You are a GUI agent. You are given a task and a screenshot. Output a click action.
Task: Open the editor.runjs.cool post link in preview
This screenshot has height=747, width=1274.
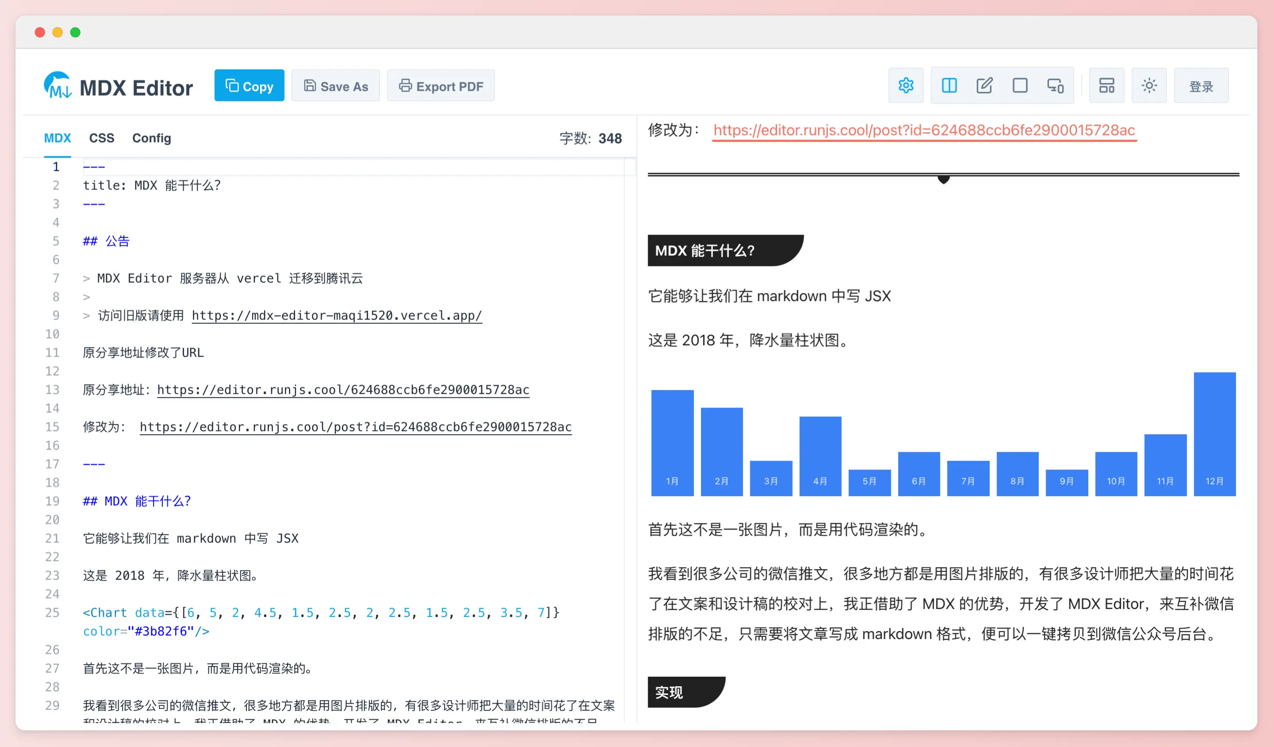click(x=924, y=131)
